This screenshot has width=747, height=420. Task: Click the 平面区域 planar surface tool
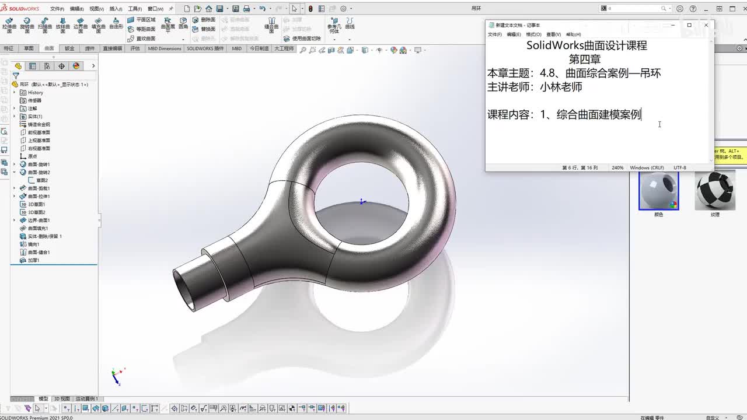coord(142,20)
